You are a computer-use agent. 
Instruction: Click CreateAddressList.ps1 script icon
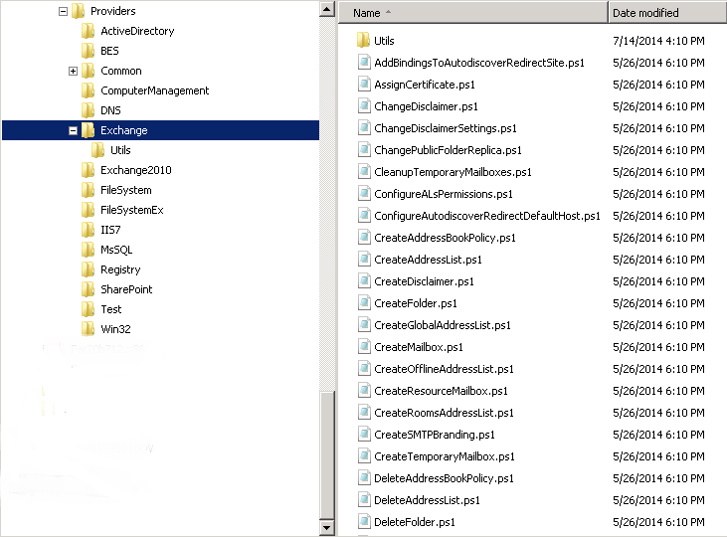(364, 260)
